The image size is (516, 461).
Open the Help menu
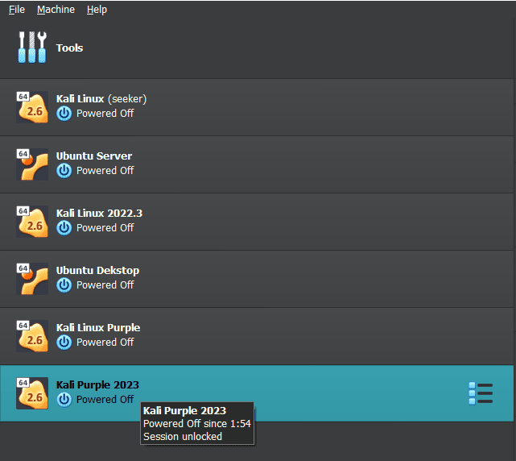pos(97,10)
